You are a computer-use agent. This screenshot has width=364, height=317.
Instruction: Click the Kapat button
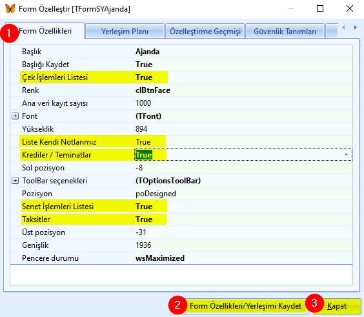[337, 306]
